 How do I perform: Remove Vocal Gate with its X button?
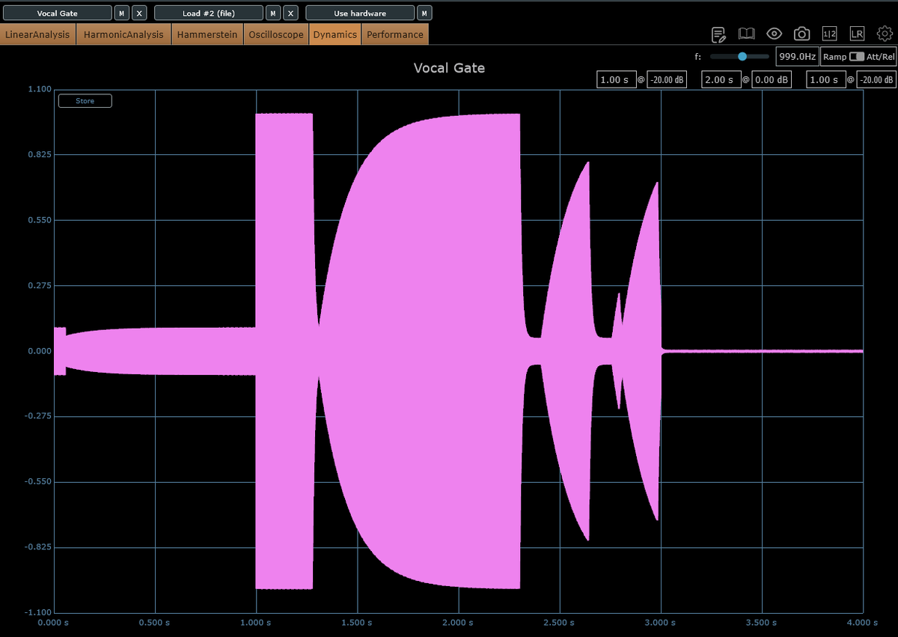click(x=139, y=13)
